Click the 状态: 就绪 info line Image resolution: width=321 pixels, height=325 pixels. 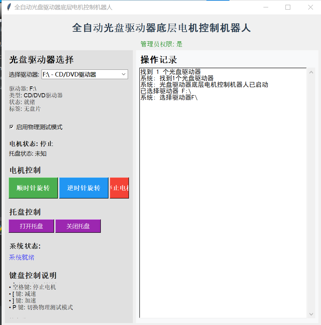tap(22, 102)
